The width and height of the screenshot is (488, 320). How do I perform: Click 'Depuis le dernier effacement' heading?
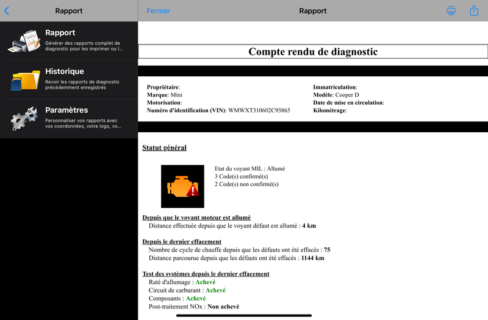click(x=182, y=241)
